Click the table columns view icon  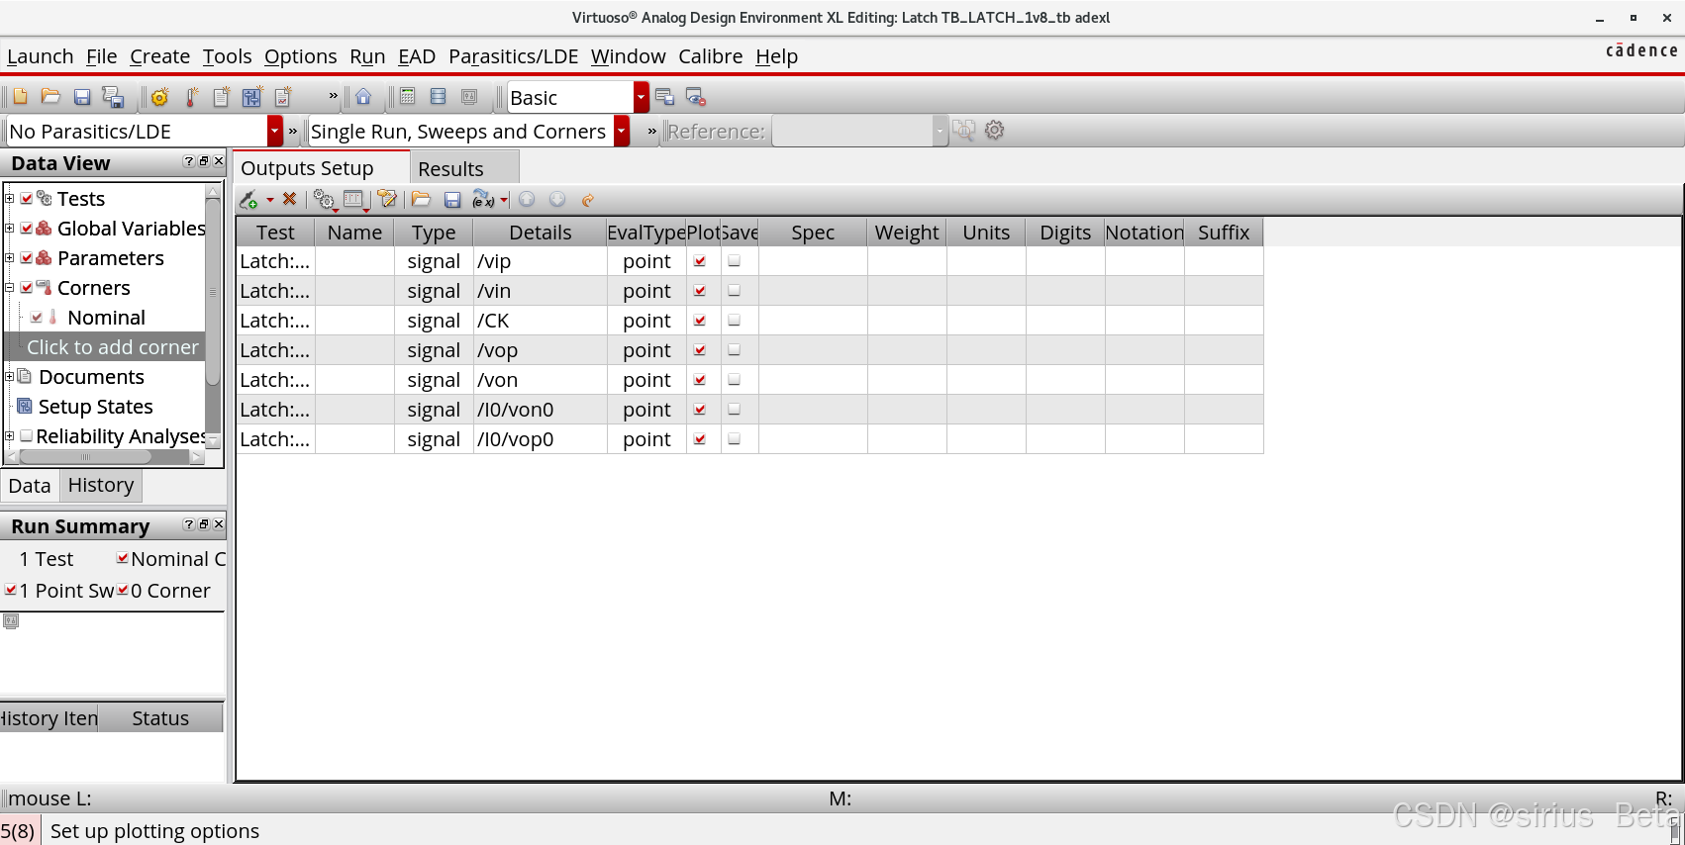click(x=353, y=200)
